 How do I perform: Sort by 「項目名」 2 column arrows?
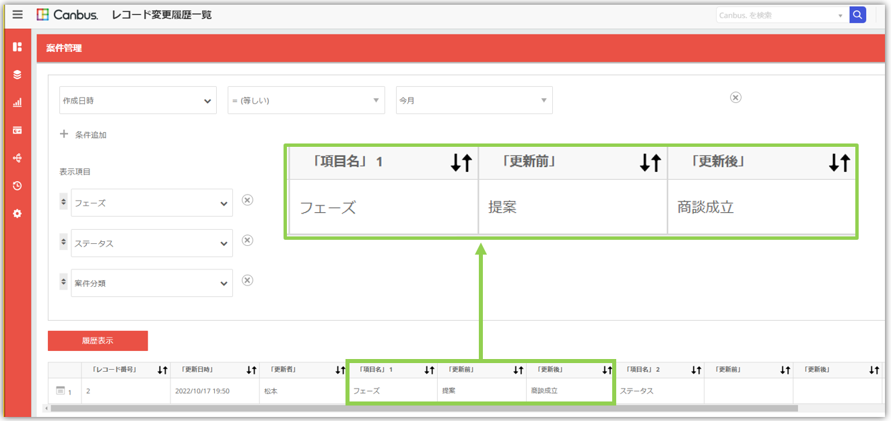click(696, 370)
